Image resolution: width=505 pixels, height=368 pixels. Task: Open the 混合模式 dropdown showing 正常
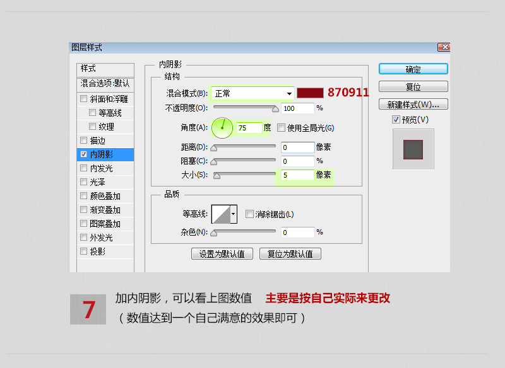[252, 93]
